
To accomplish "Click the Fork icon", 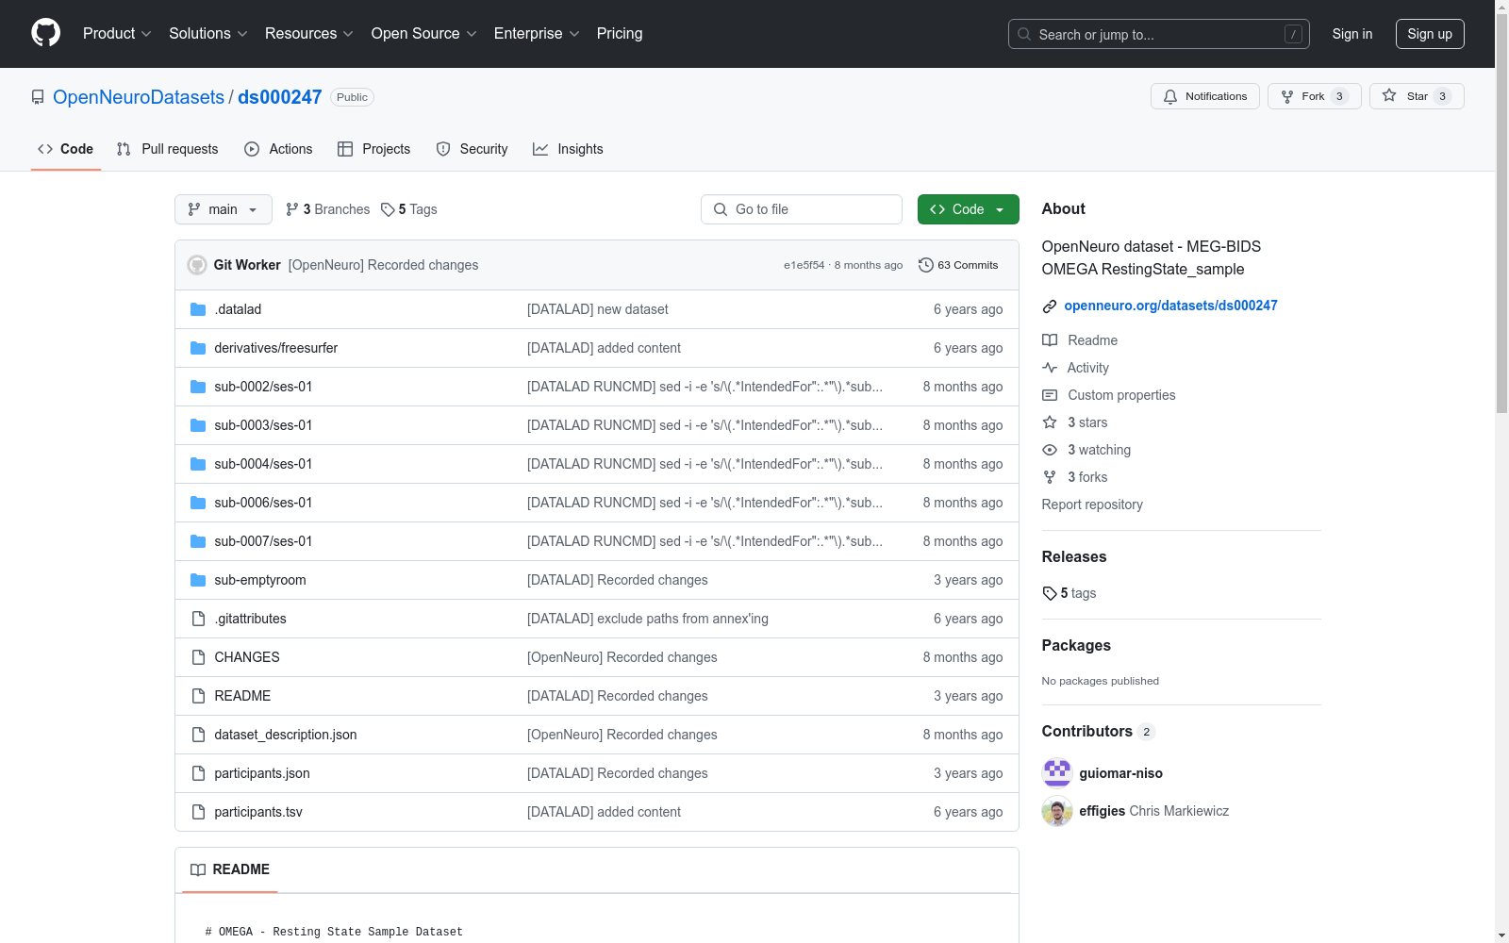I will click(x=1287, y=96).
